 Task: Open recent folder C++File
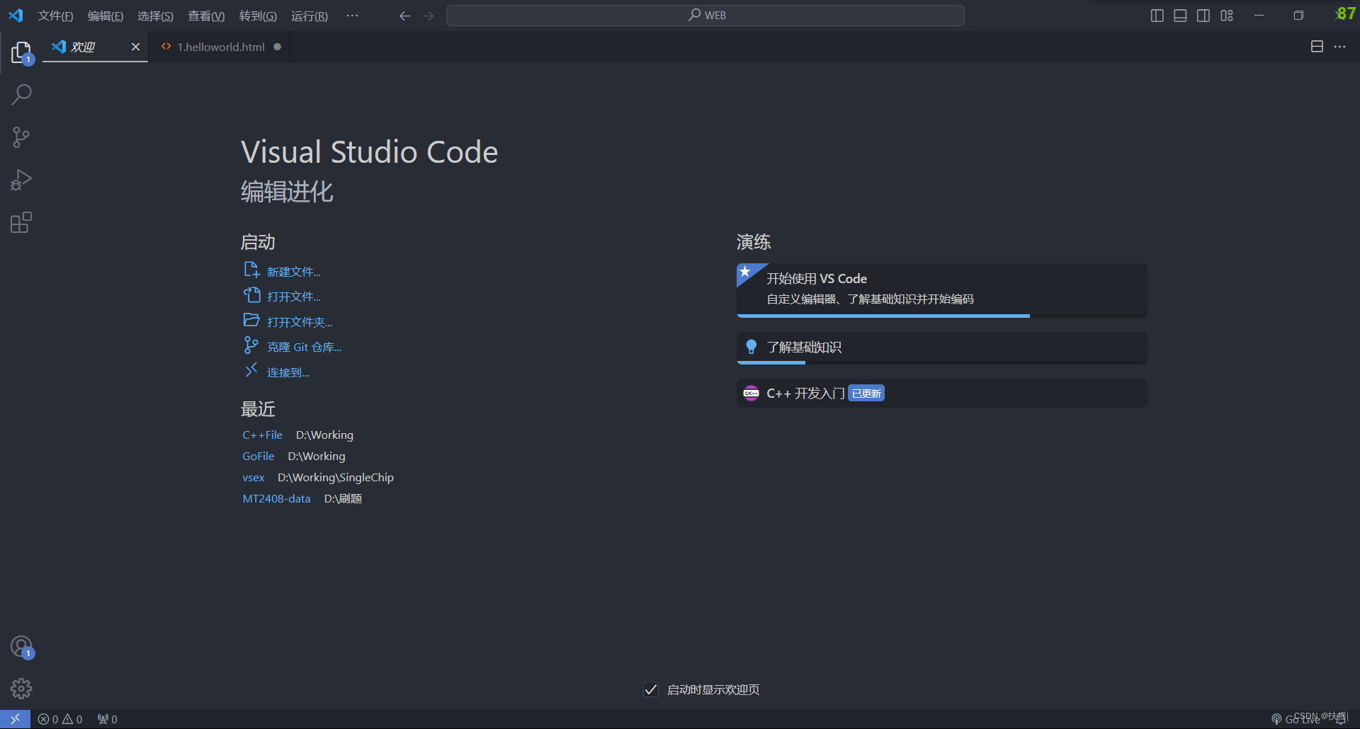click(x=262, y=435)
